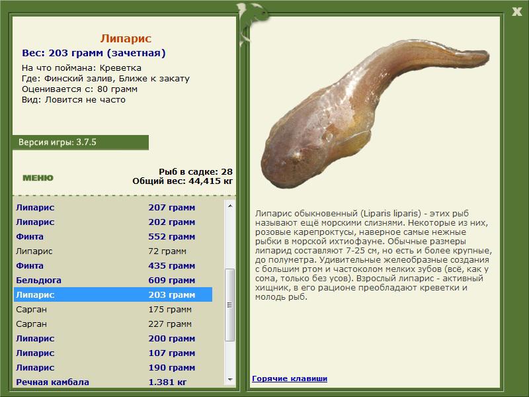Select the Липарис 190 грамм row
This screenshot has width=529, height=397.
[113, 367]
